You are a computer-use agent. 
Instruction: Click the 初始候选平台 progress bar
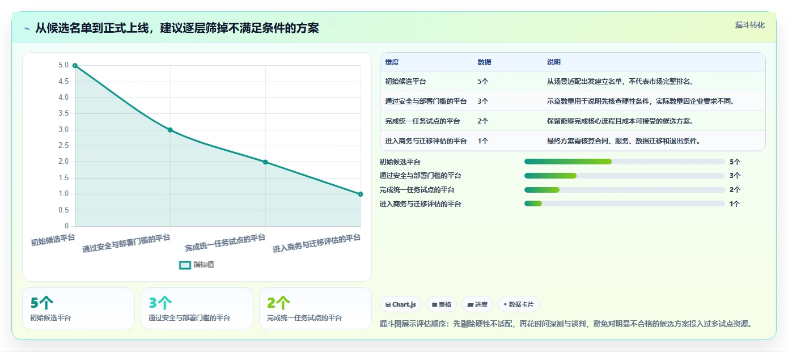625,162
